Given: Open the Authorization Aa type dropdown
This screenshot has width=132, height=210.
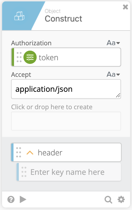Looking at the screenshot, I should [113, 43].
